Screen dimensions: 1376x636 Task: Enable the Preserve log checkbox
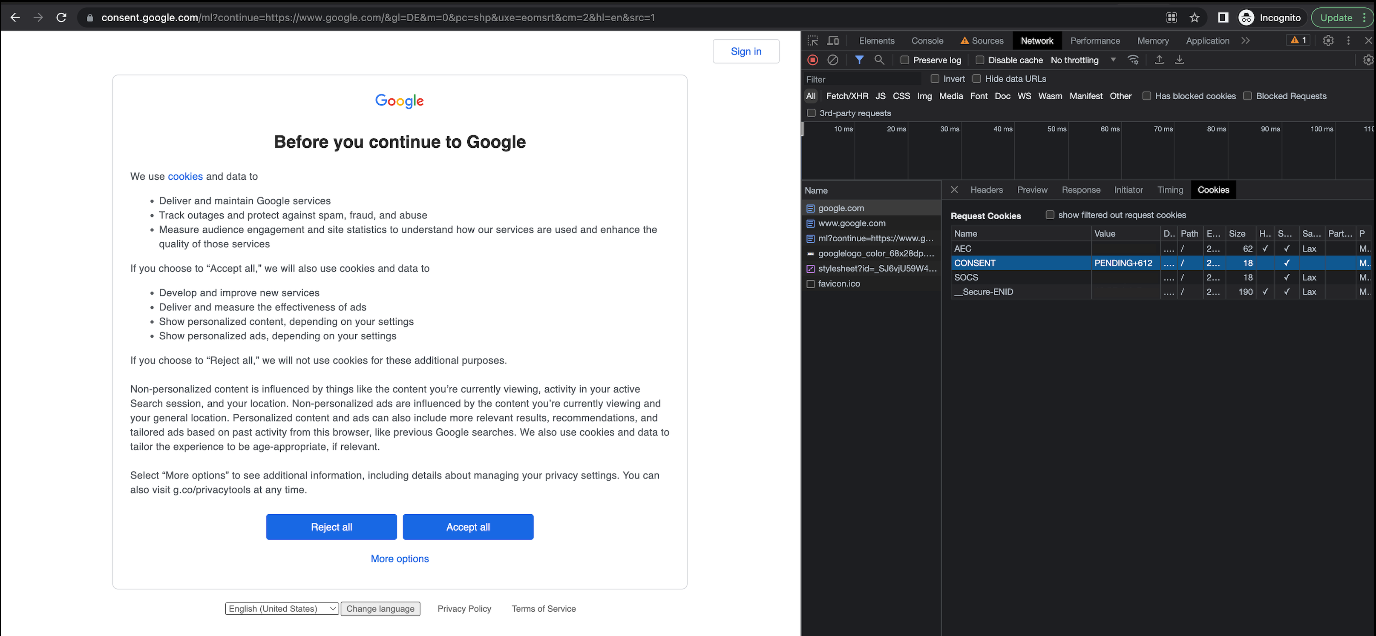point(904,60)
